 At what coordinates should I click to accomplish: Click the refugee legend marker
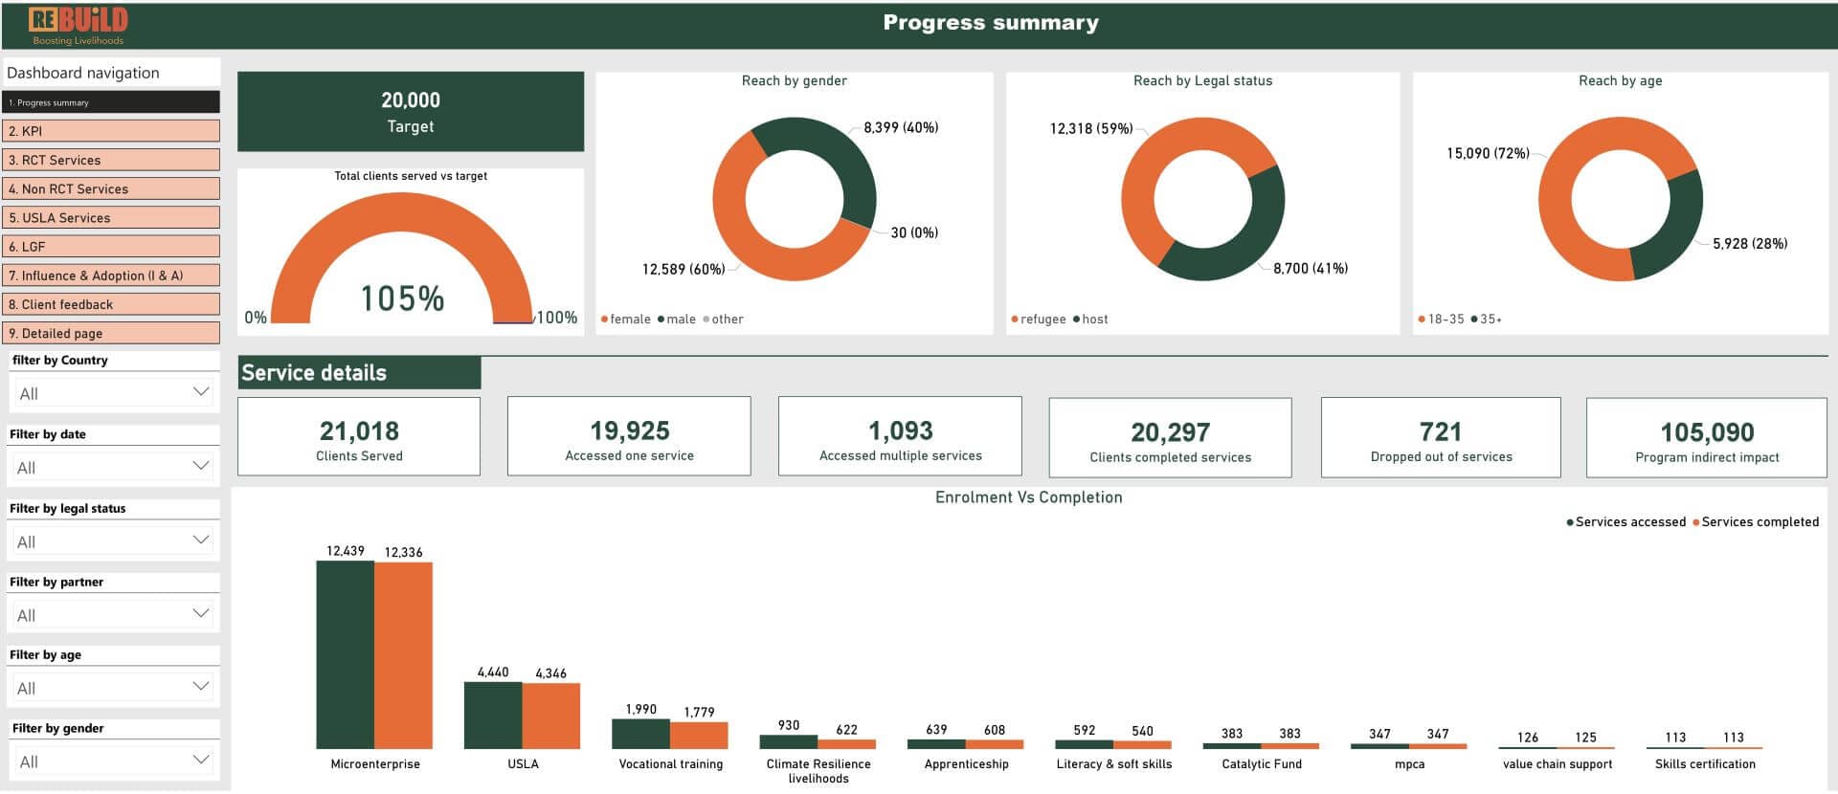pos(1015,320)
